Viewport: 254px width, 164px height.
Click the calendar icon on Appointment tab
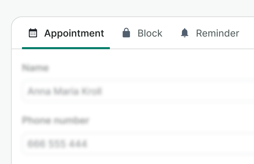coord(33,33)
